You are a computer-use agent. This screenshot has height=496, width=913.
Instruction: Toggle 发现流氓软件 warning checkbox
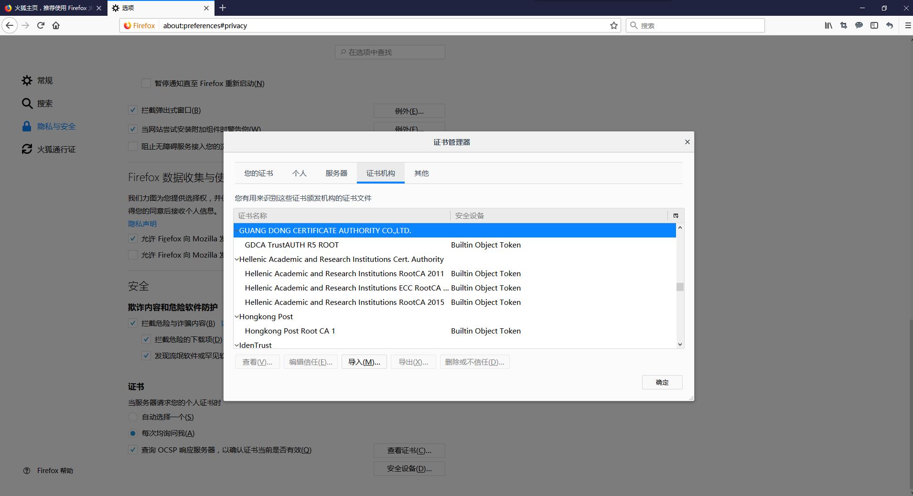click(146, 356)
